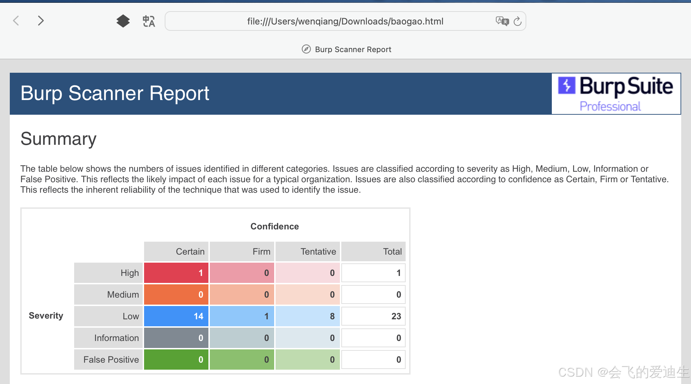This screenshot has height=384, width=691.
Task: Click the Low Tentative cell showing 8
Action: [307, 316]
